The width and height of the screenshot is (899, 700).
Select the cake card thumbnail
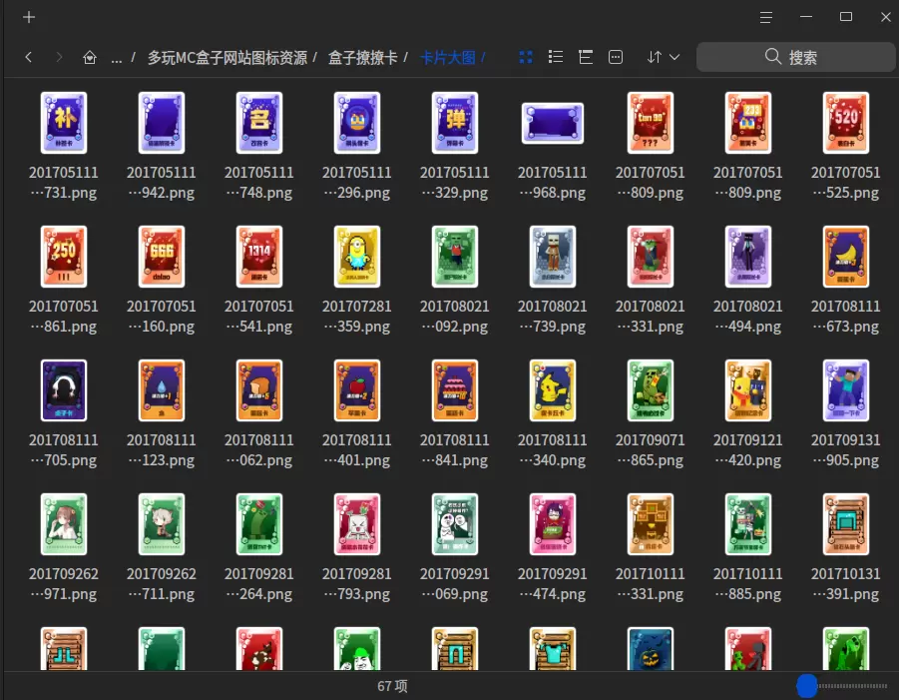(x=455, y=390)
